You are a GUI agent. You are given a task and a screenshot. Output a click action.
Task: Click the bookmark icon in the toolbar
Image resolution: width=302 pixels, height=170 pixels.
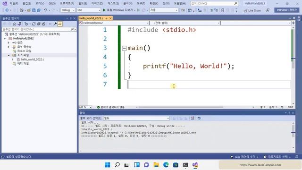pyautogui.click(x=222, y=10)
